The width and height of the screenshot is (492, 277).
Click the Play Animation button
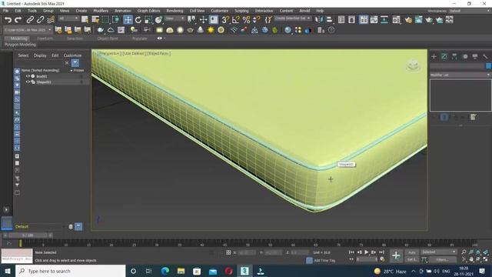tap(366, 252)
